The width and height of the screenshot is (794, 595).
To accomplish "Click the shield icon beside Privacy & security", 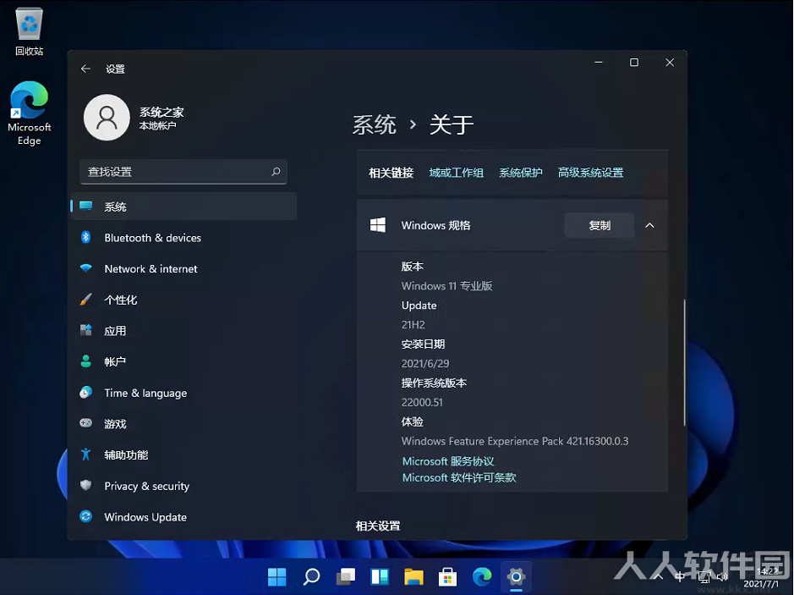I will [x=85, y=485].
